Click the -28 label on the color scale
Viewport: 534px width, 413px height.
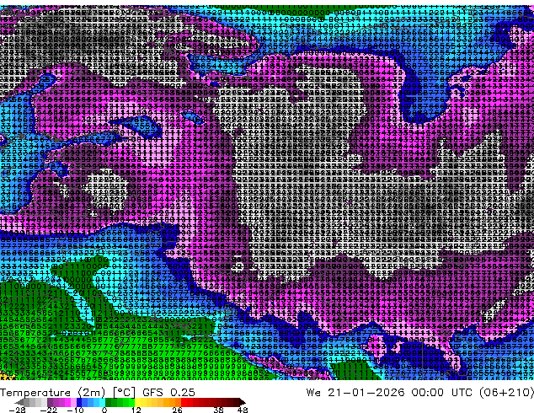pos(18,410)
